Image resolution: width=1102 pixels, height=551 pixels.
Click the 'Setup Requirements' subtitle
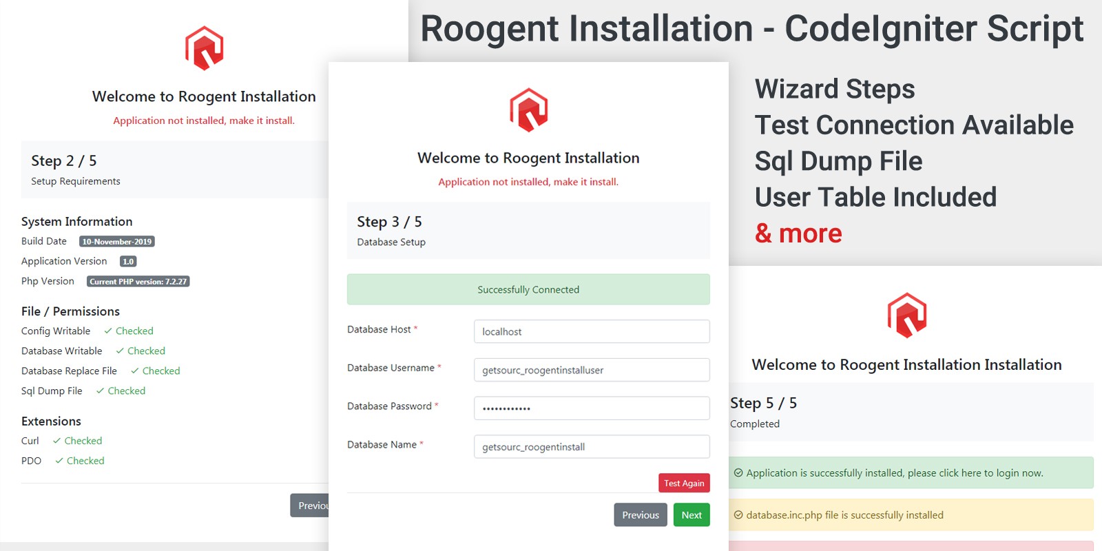click(76, 181)
